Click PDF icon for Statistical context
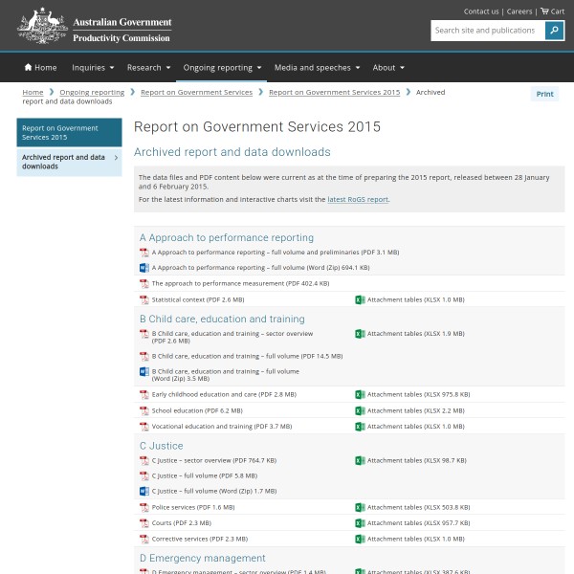The image size is (574, 574). point(144,299)
